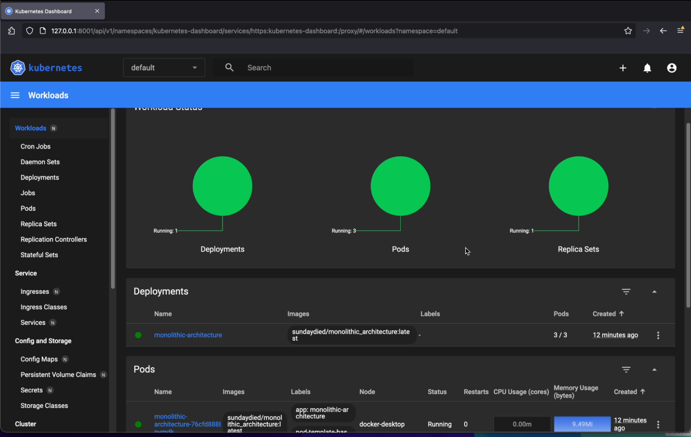
Task: Open three-dot actions menu for the pod row
Action: pos(658,424)
